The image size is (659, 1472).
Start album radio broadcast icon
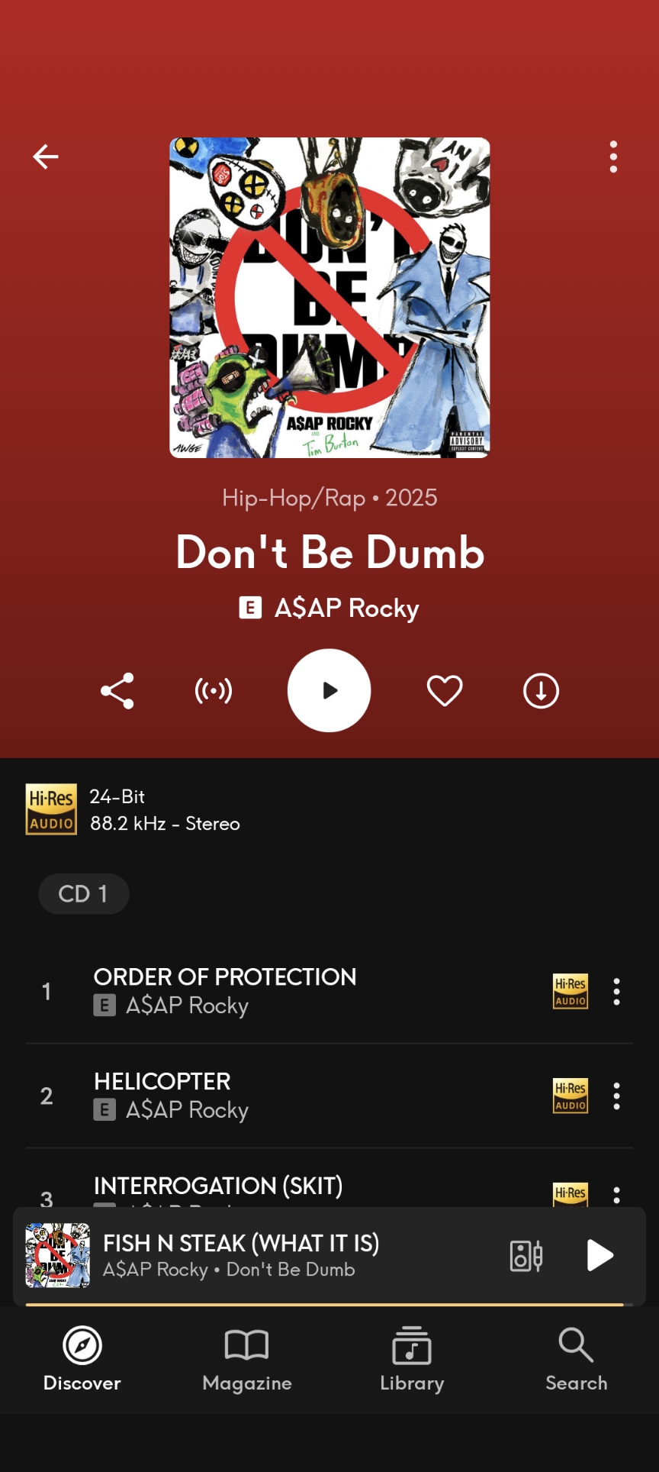(214, 691)
